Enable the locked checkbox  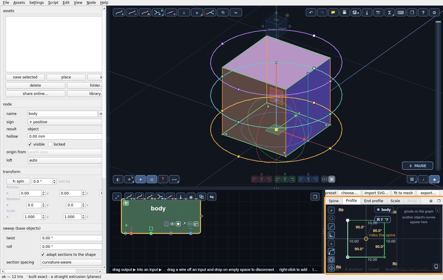[50, 144]
